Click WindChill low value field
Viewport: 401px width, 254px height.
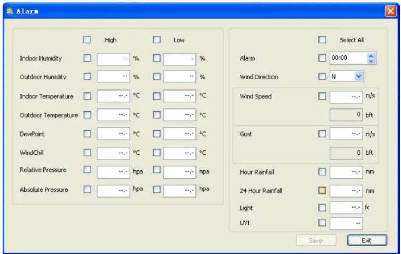point(180,153)
